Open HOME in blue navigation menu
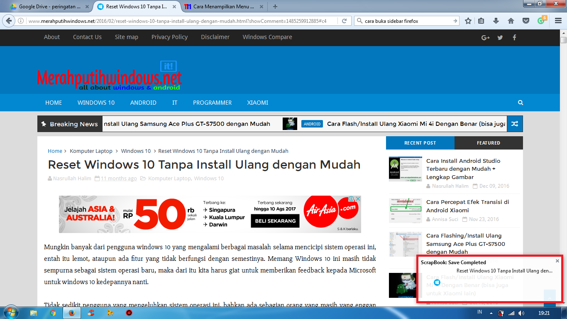This screenshot has height=319, width=567. [x=54, y=103]
